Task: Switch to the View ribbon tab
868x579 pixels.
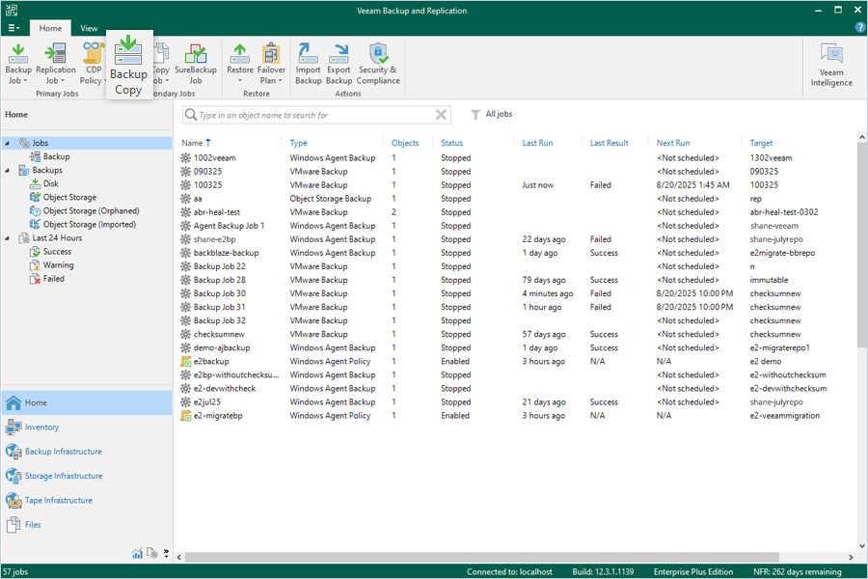Action: (89, 28)
